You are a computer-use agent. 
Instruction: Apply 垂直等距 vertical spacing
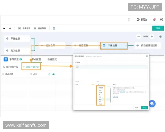pyautogui.click(x=40, y=28)
